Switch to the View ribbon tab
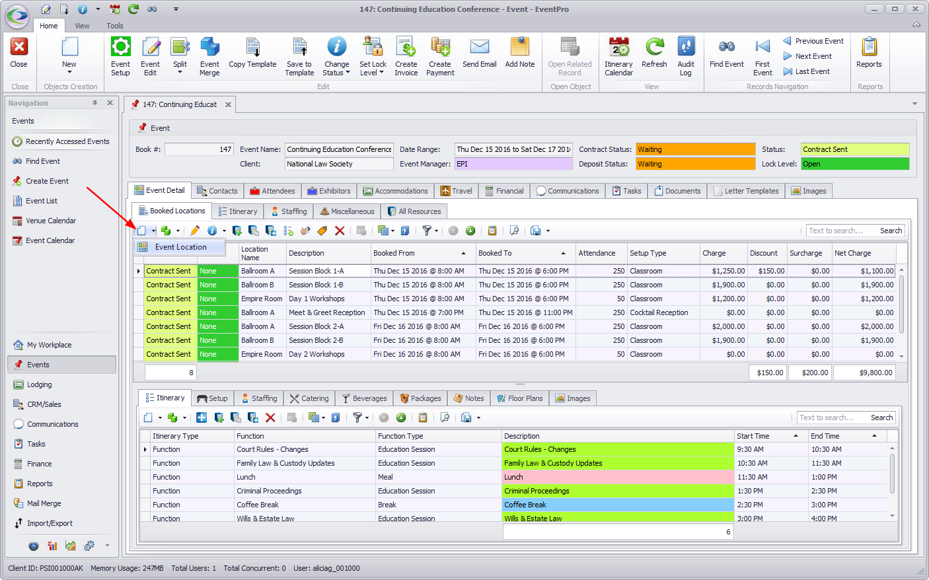 [82, 26]
